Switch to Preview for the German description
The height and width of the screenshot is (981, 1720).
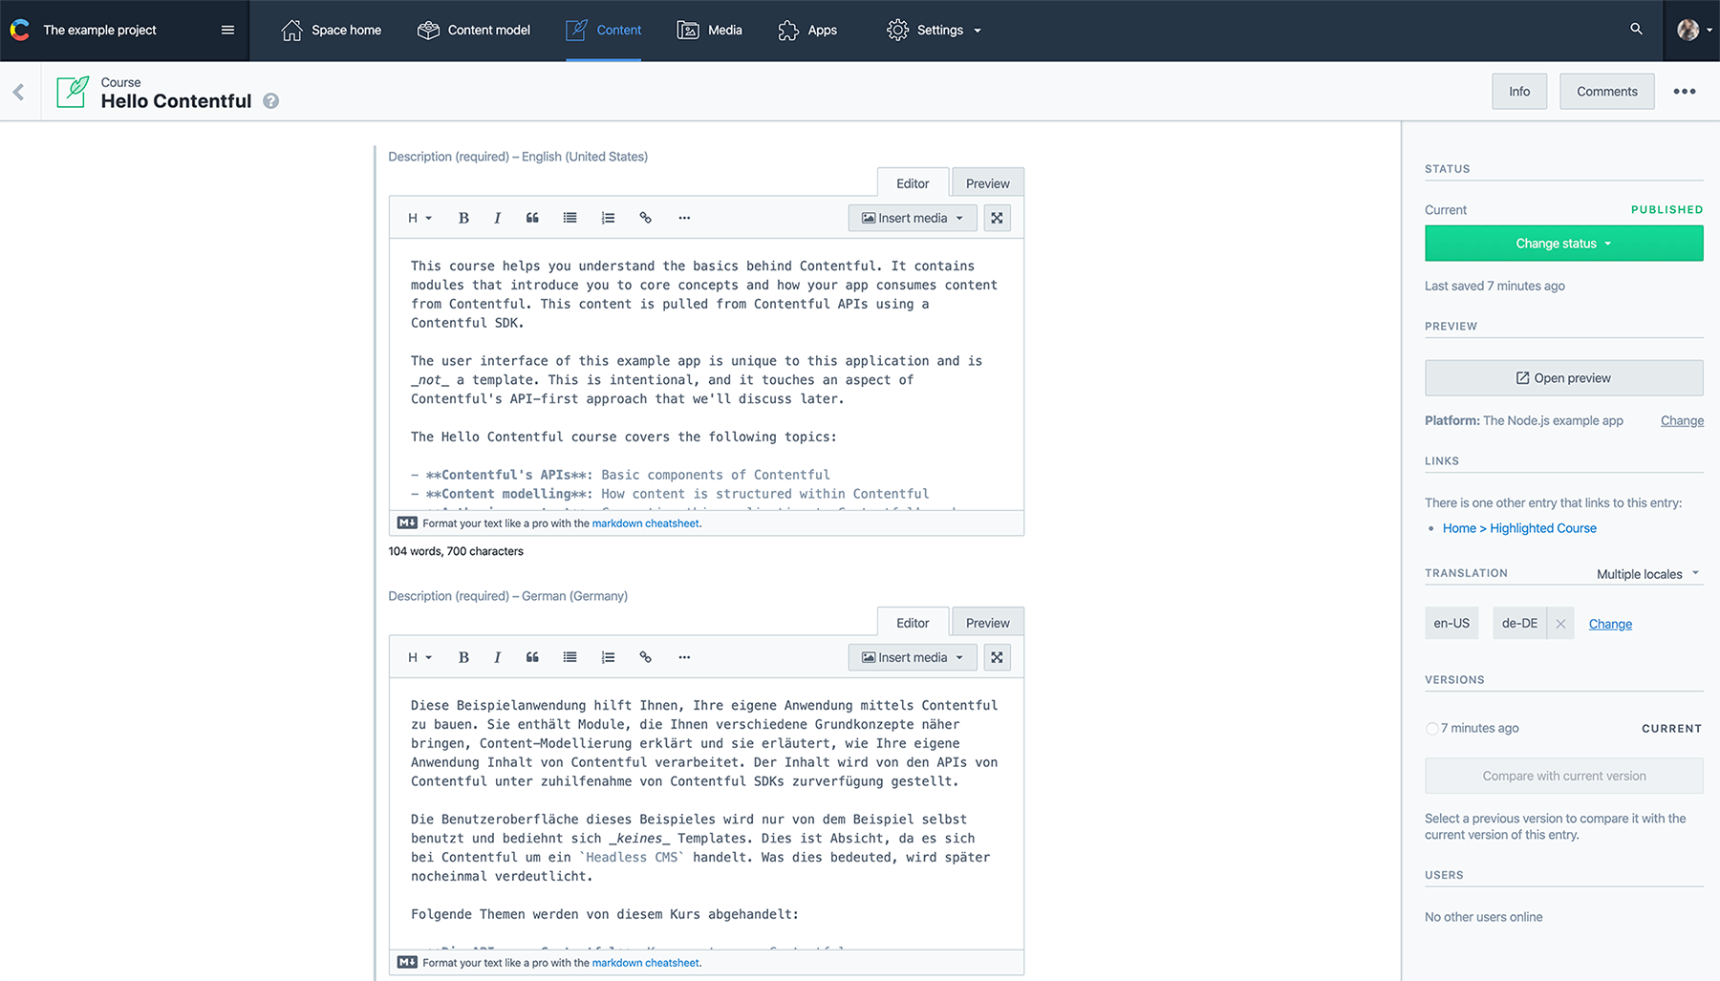[x=987, y=622]
